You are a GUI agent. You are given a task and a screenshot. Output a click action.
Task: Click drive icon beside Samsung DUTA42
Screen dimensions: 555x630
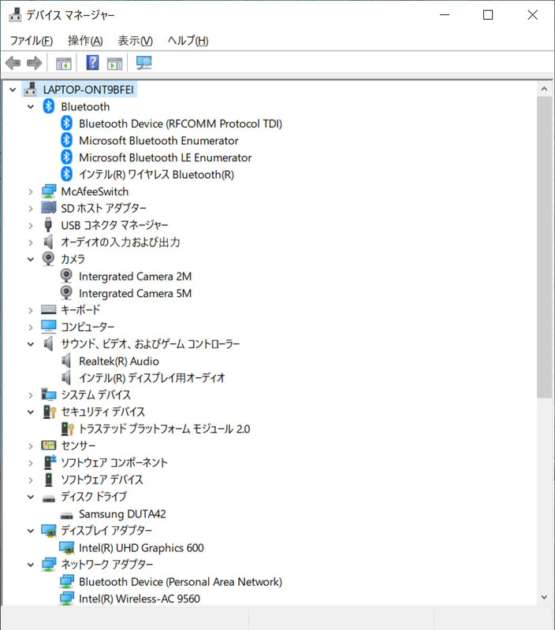[67, 516]
